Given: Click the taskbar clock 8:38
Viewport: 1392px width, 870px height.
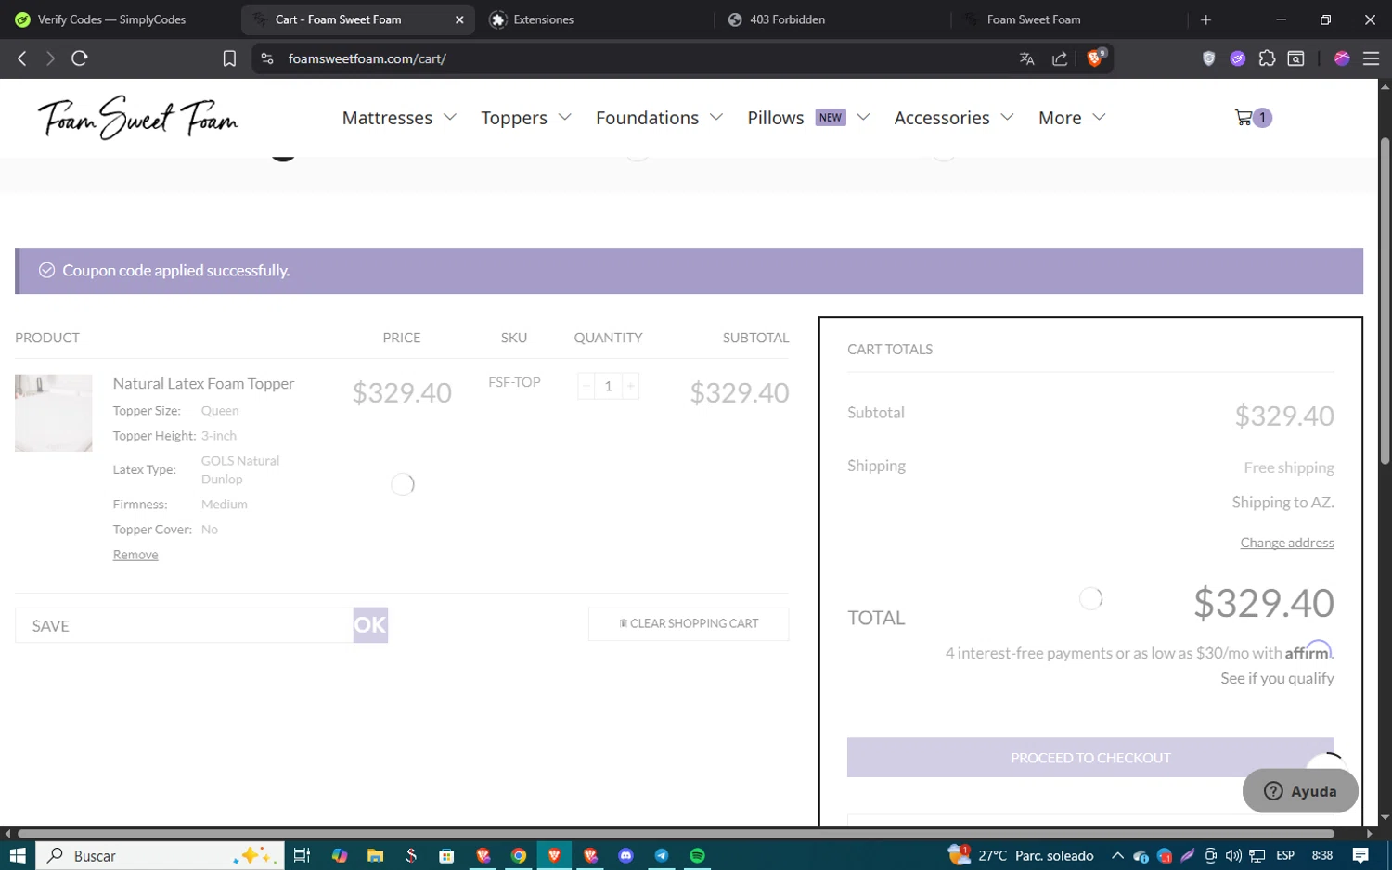Looking at the screenshot, I should [x=1322, y=855].
